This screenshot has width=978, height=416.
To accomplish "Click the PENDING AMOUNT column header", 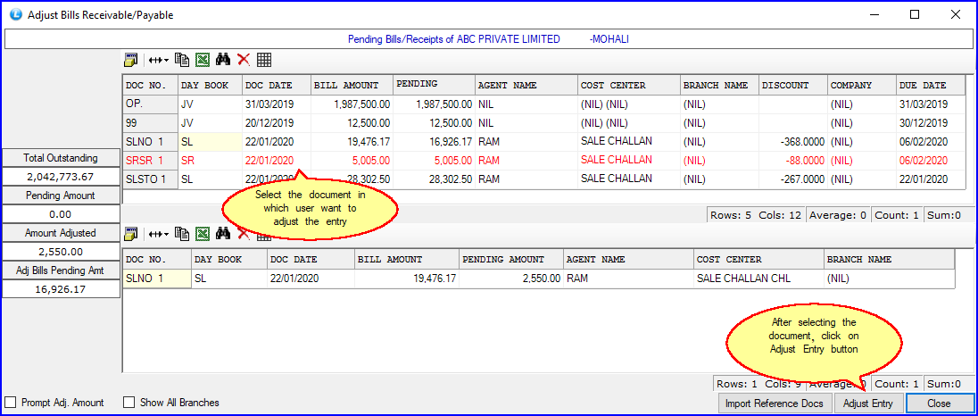I will pyautogui.click(x=511, y=260).
